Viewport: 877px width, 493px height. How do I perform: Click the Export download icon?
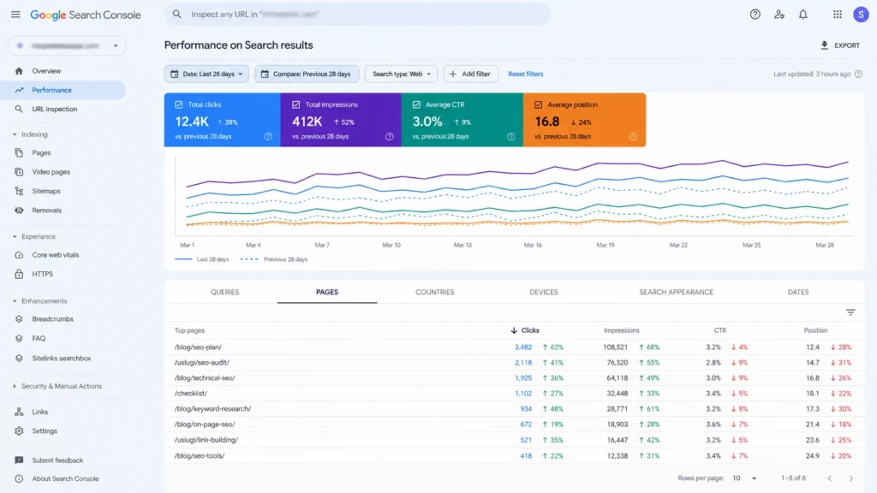pyautogui.click(x=825, y=45)
